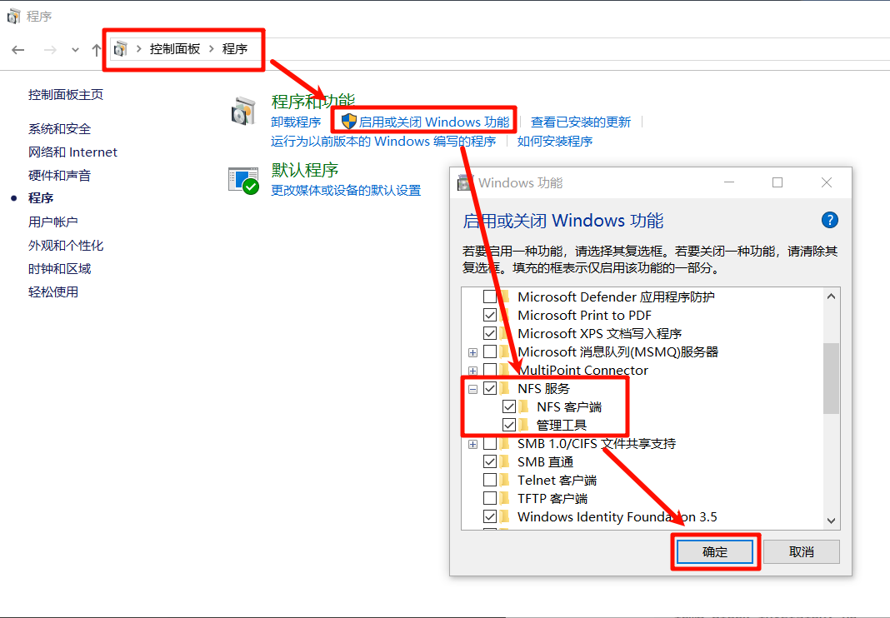Open 轻松使用 category
This screenshot has width=890, height=618.
tap(53, 292)
